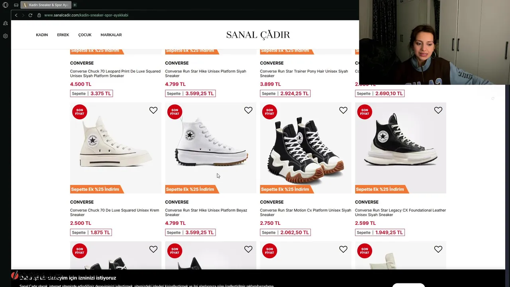510x287 pixels.
Task: Open Converse Run Star Hike Platform Beyaz link
Action: pos(206,212)
